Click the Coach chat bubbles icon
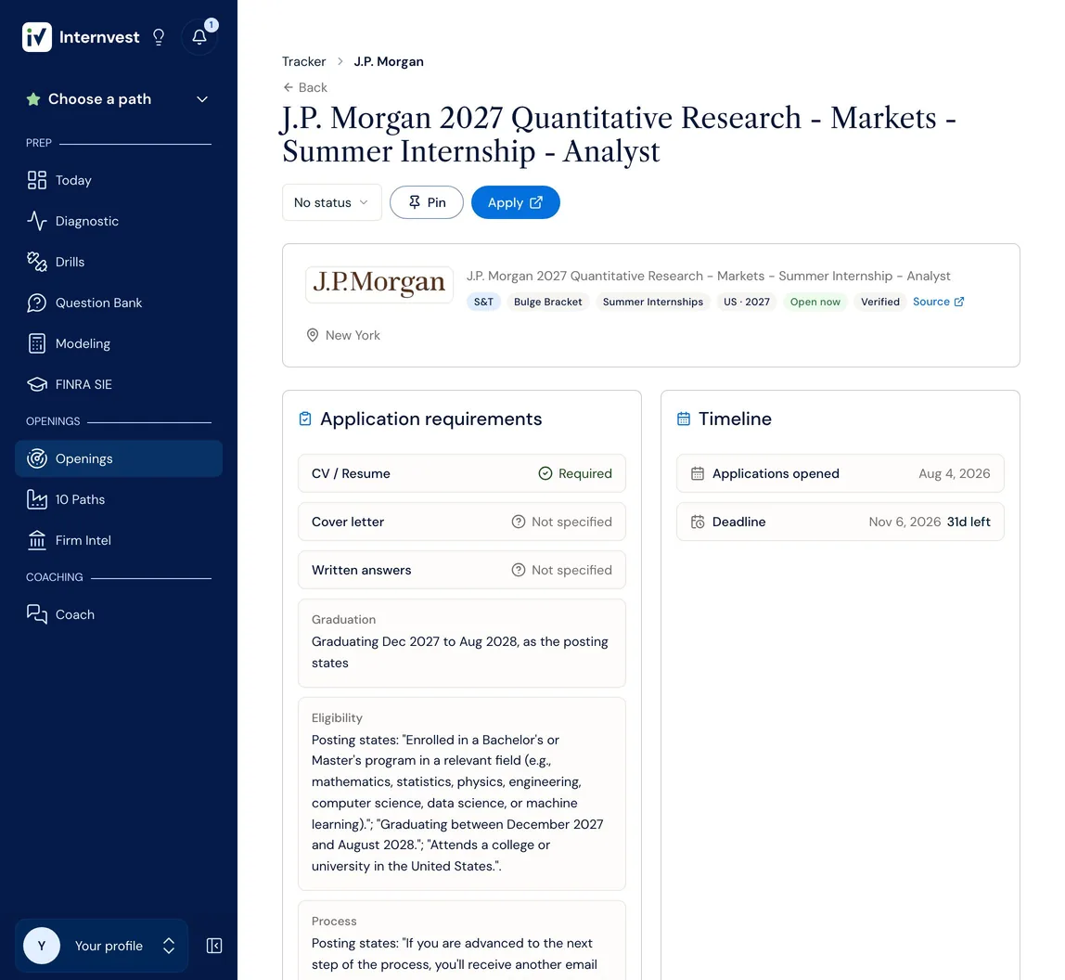This screenshot has height=980, width=1065. point(37,614)
